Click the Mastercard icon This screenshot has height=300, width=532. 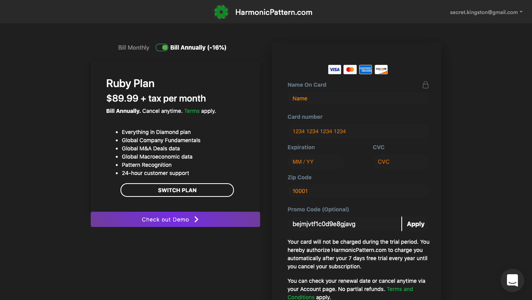(x=350, y=70)
